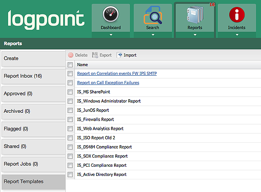Click the LogPoint logo

click(45, 19)
